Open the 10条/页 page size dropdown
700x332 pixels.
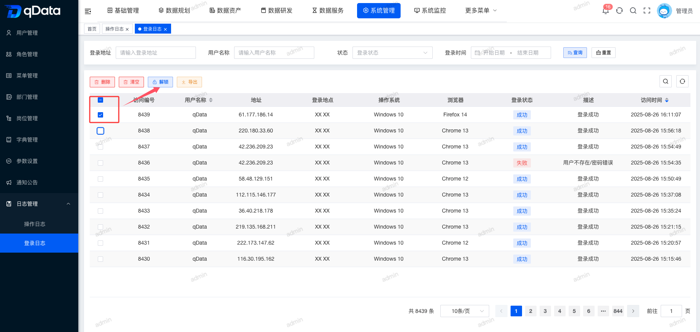click(465, 311)
